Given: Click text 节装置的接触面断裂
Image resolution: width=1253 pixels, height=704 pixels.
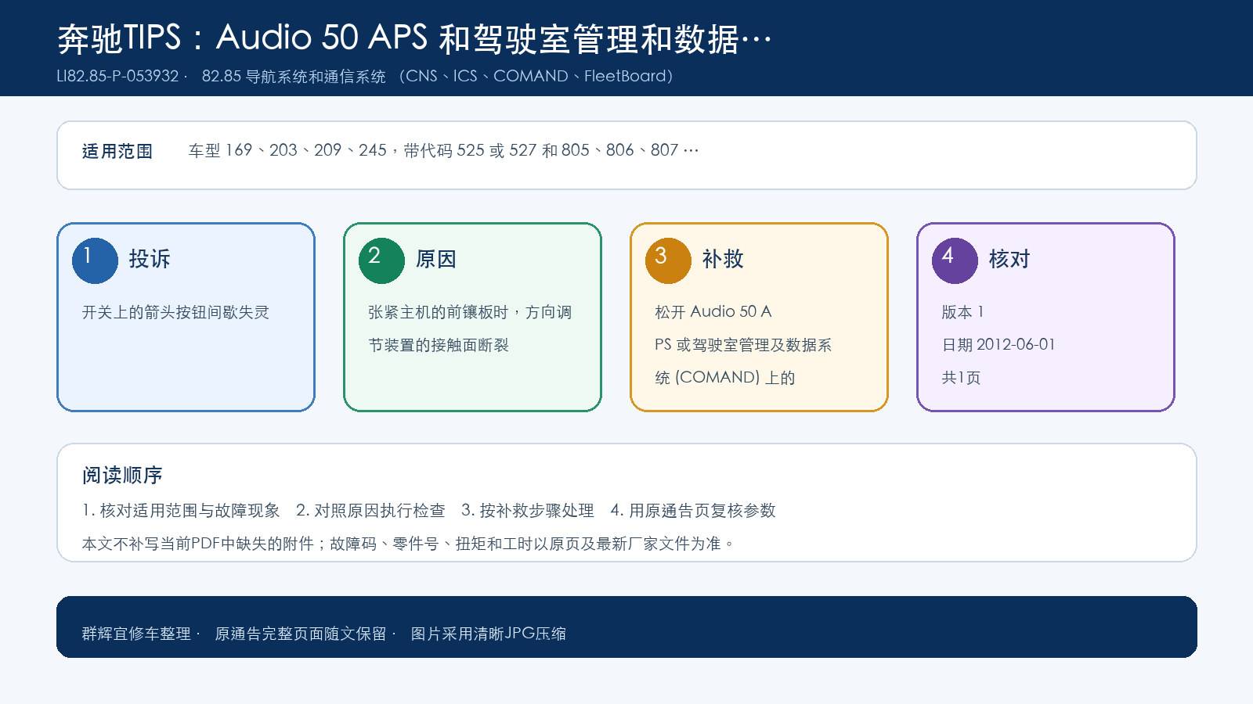Looking at the screenshot, I should [439, 345].
